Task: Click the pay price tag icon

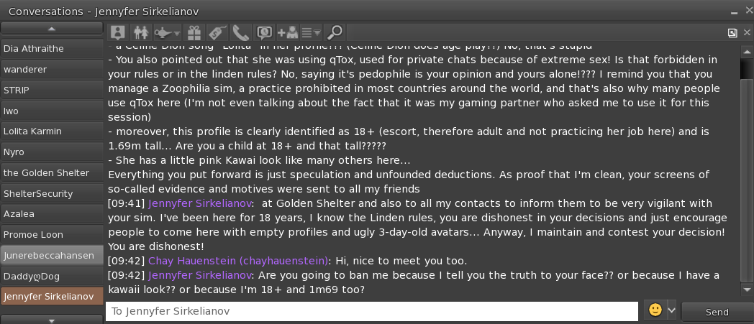Action: (217, 32)
